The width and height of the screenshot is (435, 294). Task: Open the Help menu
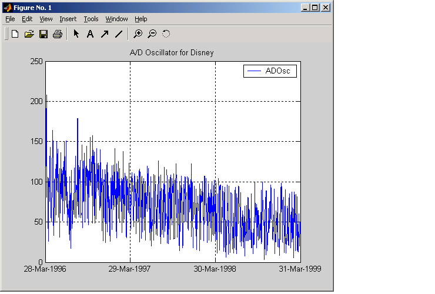(141, 19)
